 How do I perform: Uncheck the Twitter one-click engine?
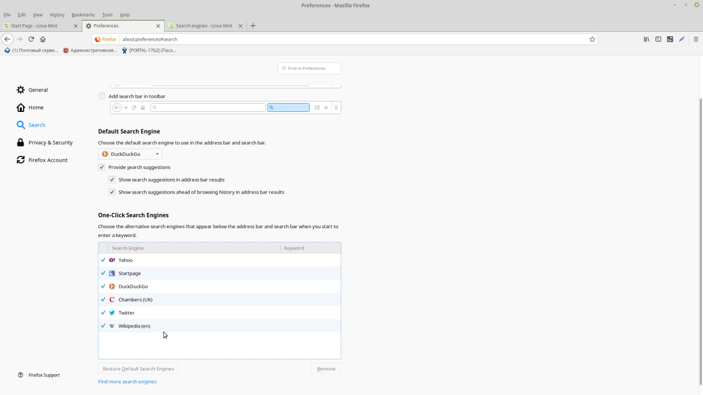coord(103,313)
